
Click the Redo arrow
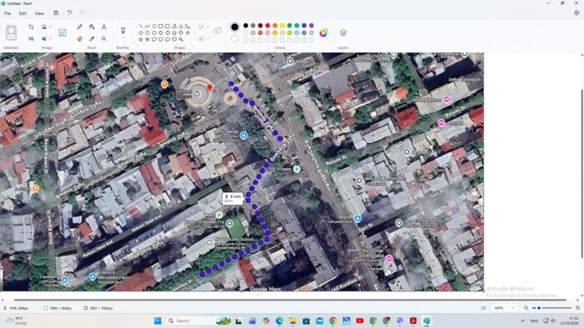click(82, 13)
